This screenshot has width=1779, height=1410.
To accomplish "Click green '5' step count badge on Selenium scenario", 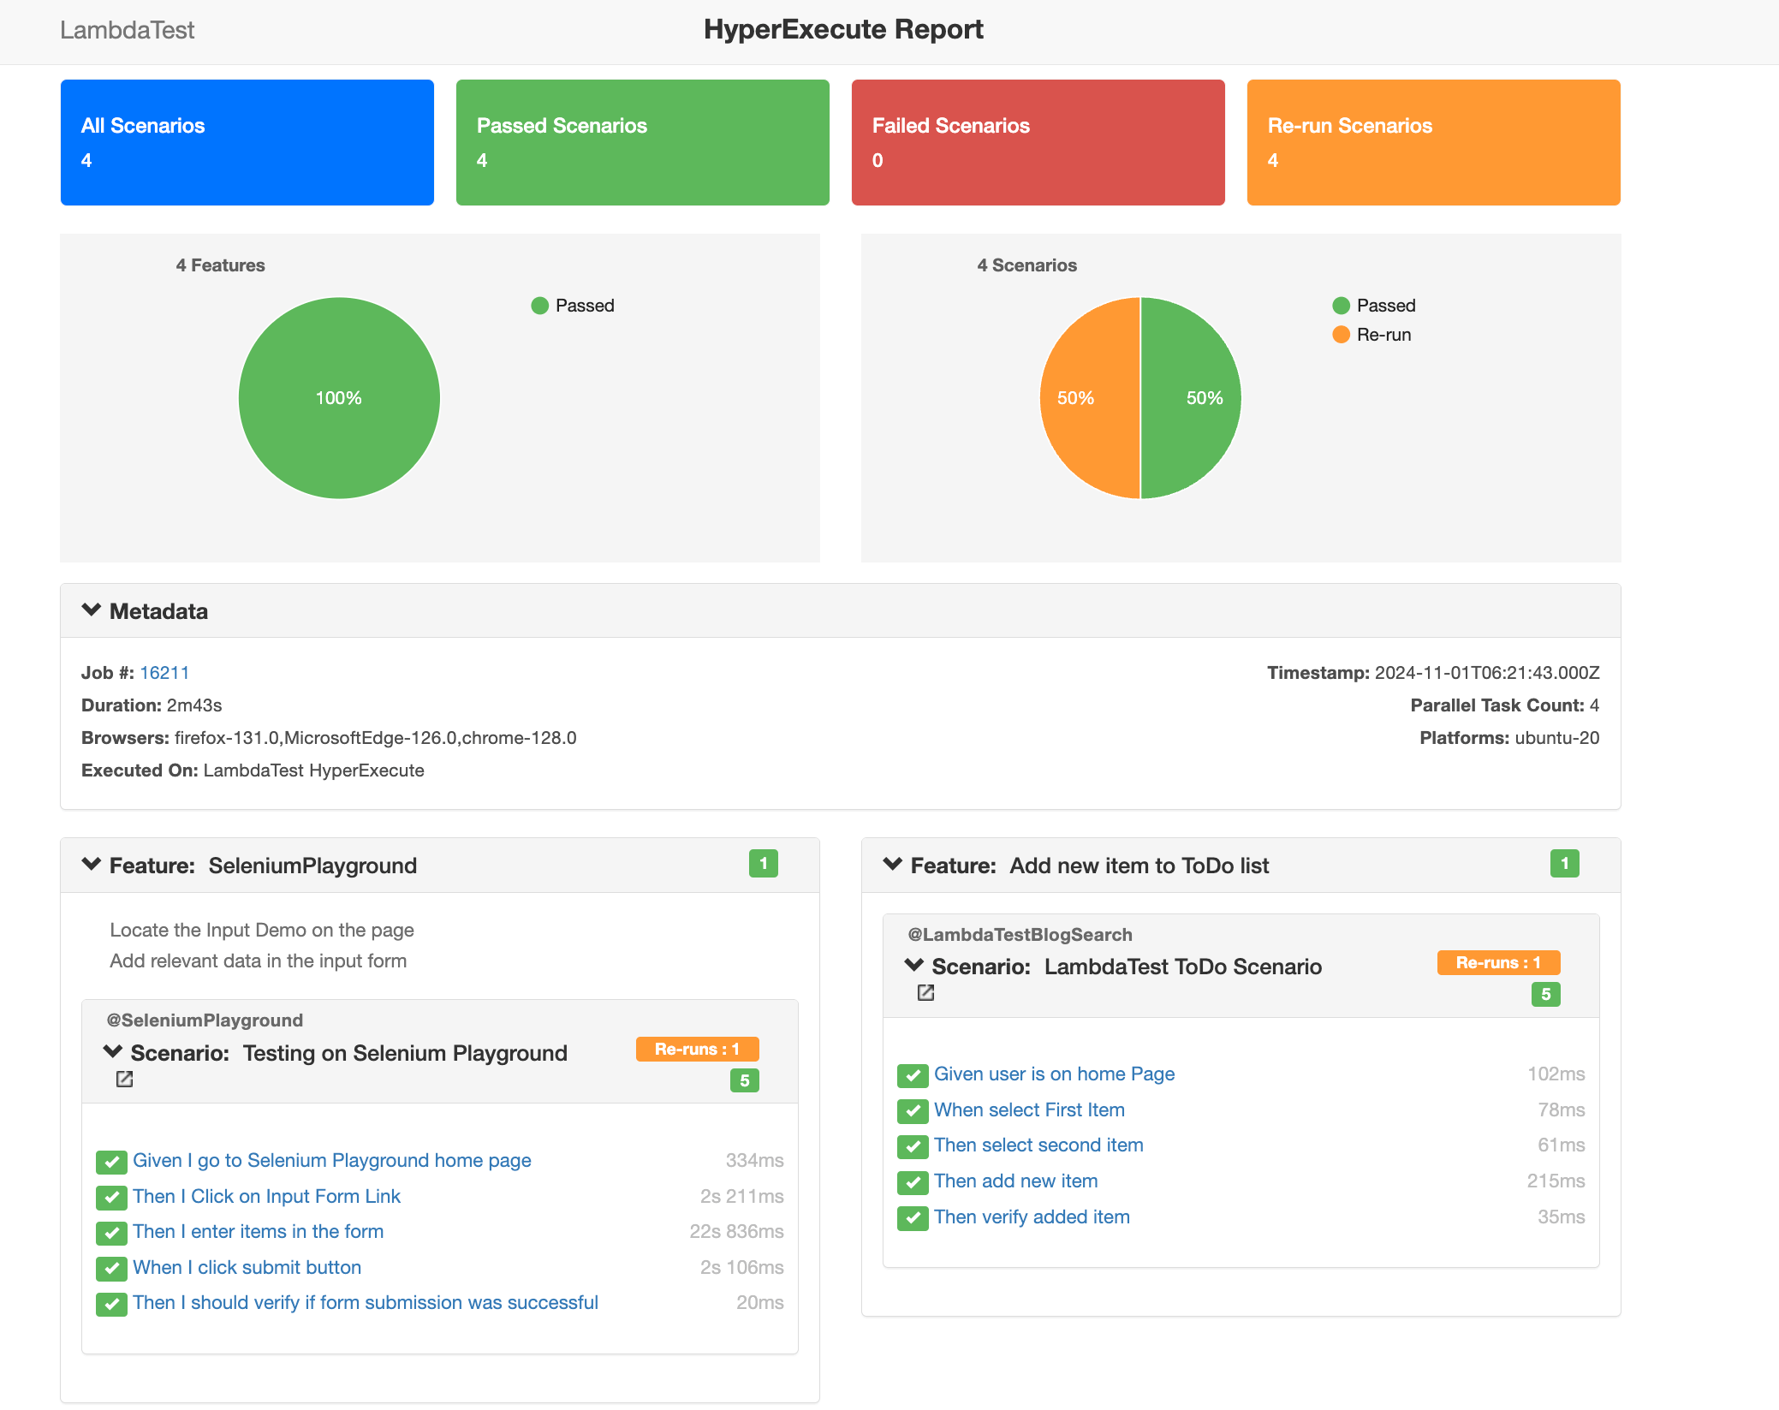I will 744,1080.
